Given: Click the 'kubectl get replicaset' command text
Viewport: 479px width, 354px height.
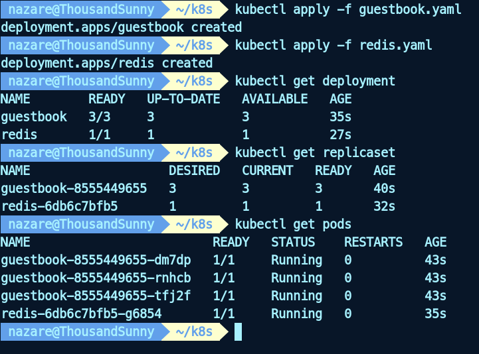Looking at the screenshot, I should (x=315, y=152).
